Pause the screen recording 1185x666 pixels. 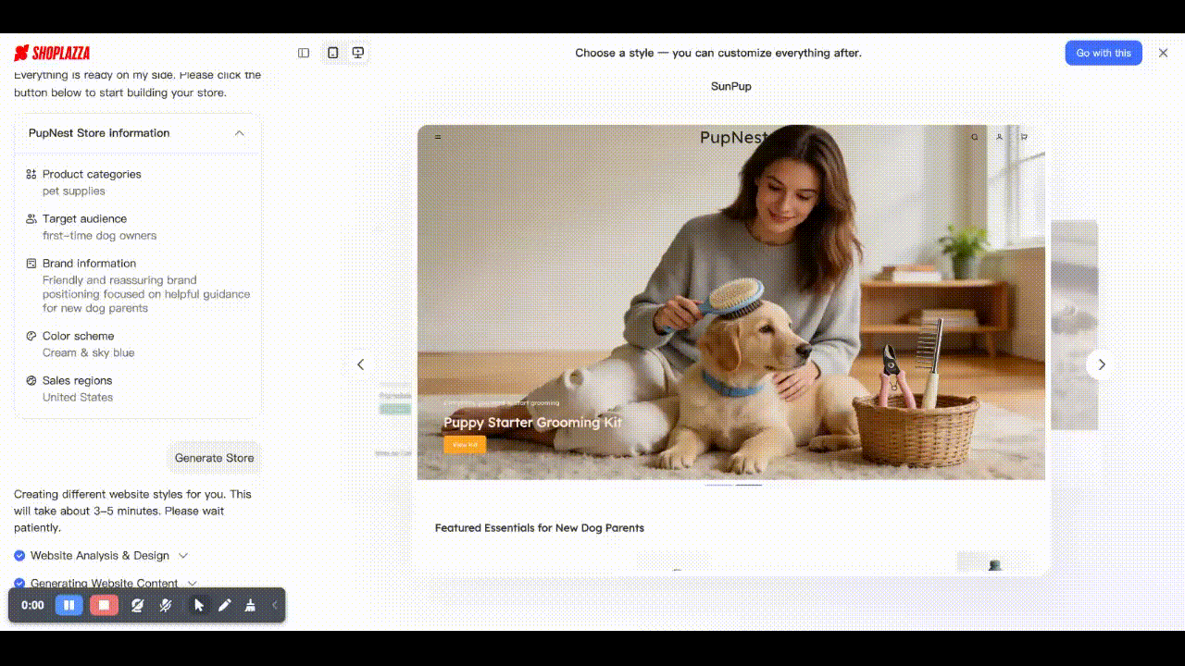[x=69, y=605]
